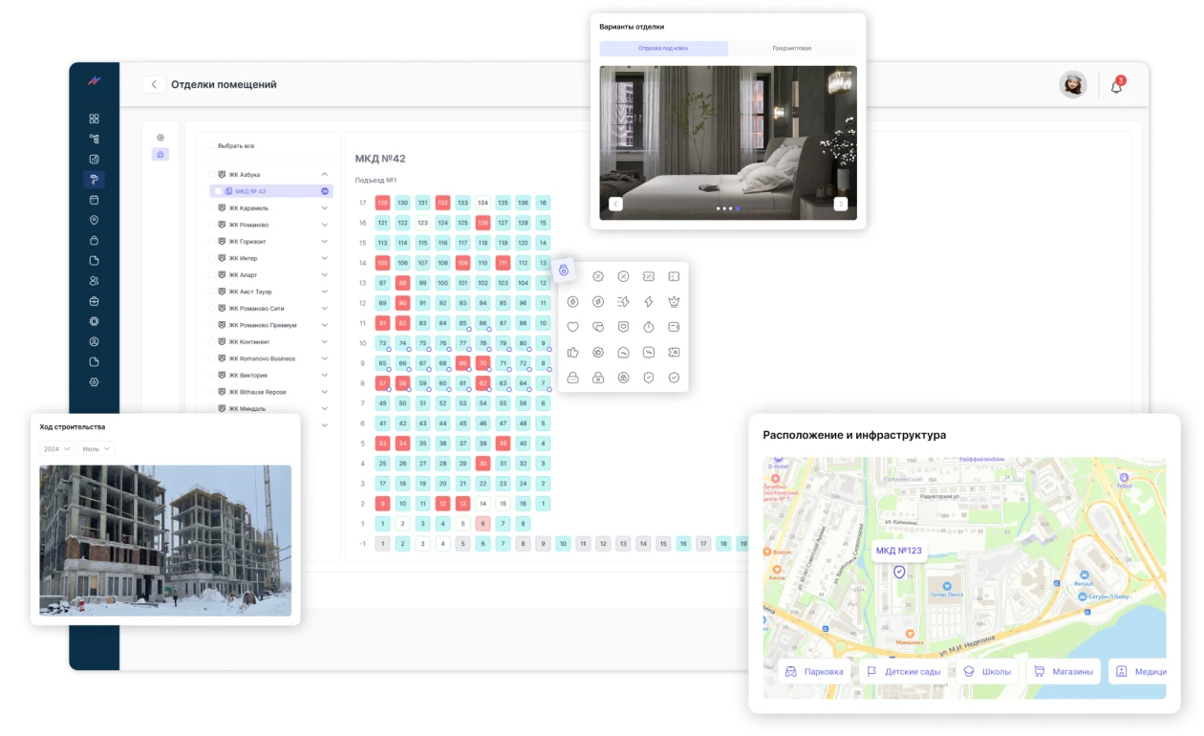Tick the checkbox next to ЖК Карамель

coord(212,208)
